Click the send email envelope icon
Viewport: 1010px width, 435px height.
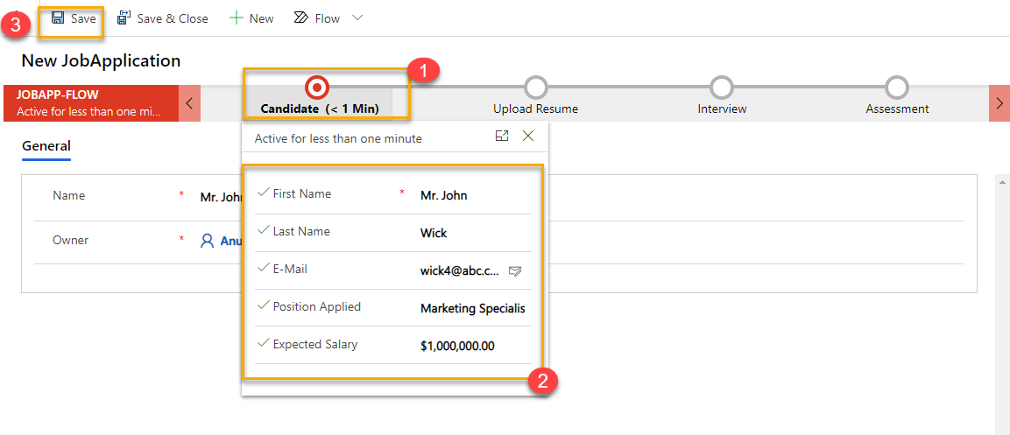pyautogui.click(x=515, y=271)
